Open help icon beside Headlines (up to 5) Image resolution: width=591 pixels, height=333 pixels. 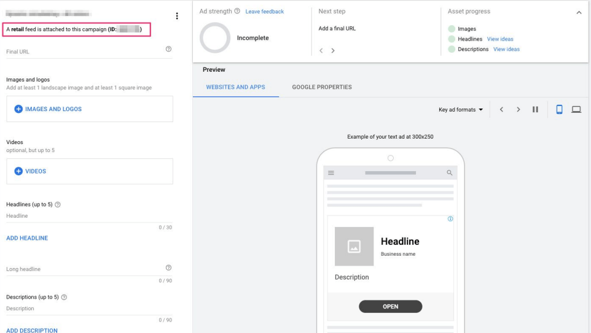[58, 205]
